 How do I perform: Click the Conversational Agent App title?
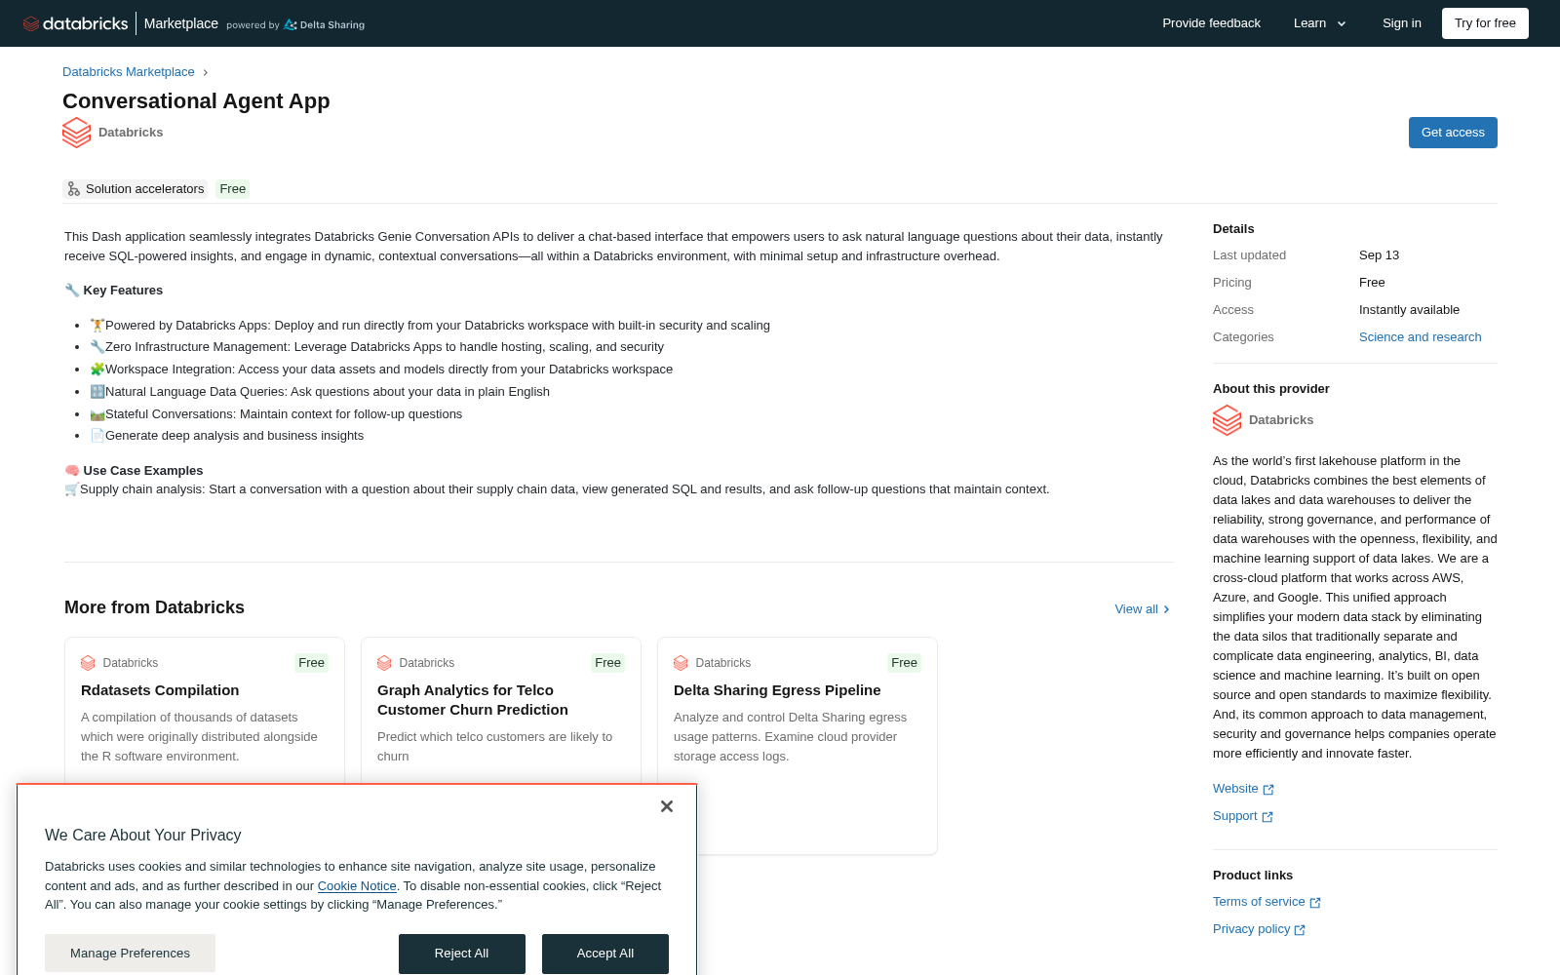pyautogui.click(x=196, y=101)
